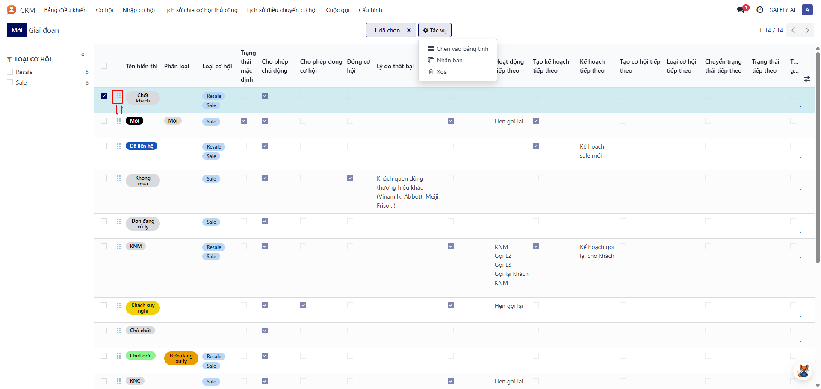The height and width of the screenshot is (389, 821).
Task: Click the drag handle of the Mới row
Action: (119, 121)
